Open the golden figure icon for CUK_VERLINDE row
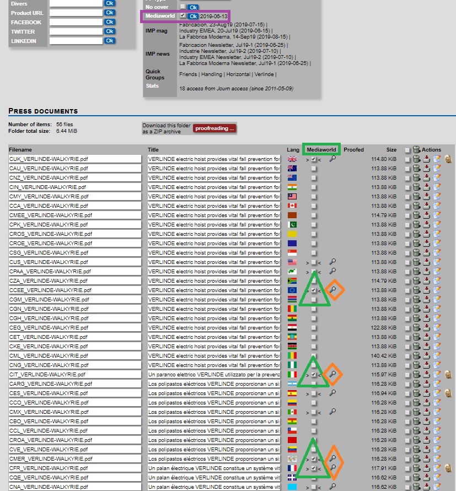 point(448,159)
